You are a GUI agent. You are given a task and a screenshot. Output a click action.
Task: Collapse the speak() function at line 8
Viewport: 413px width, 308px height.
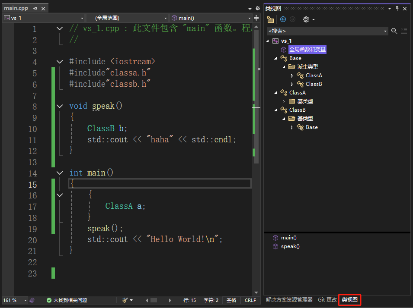(60, 106)
